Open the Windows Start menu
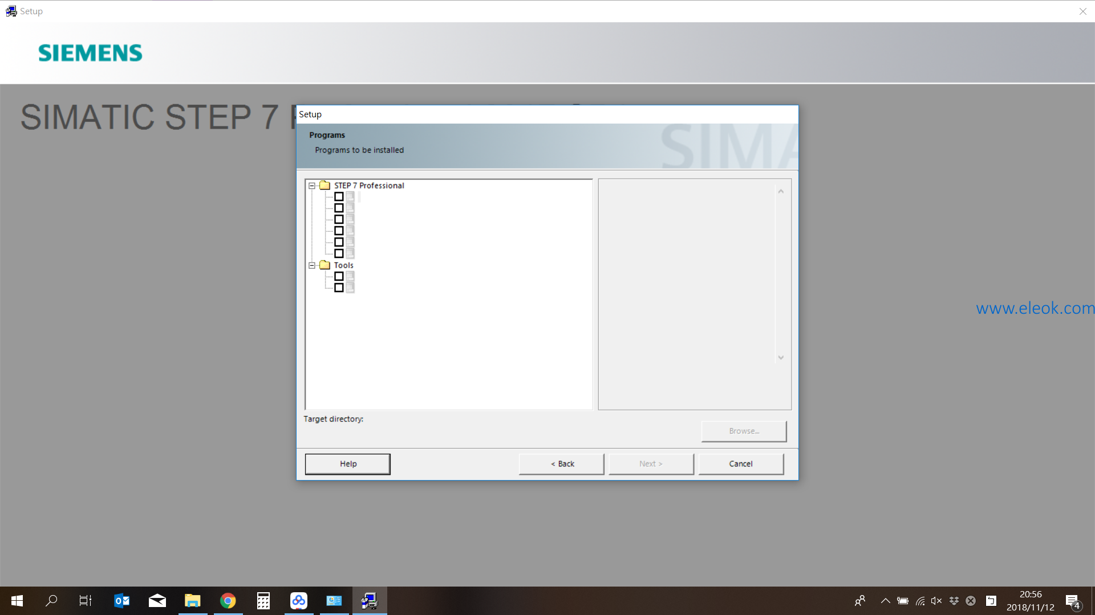The height and width of the screenshot is (615, 1095). [17, 601]
